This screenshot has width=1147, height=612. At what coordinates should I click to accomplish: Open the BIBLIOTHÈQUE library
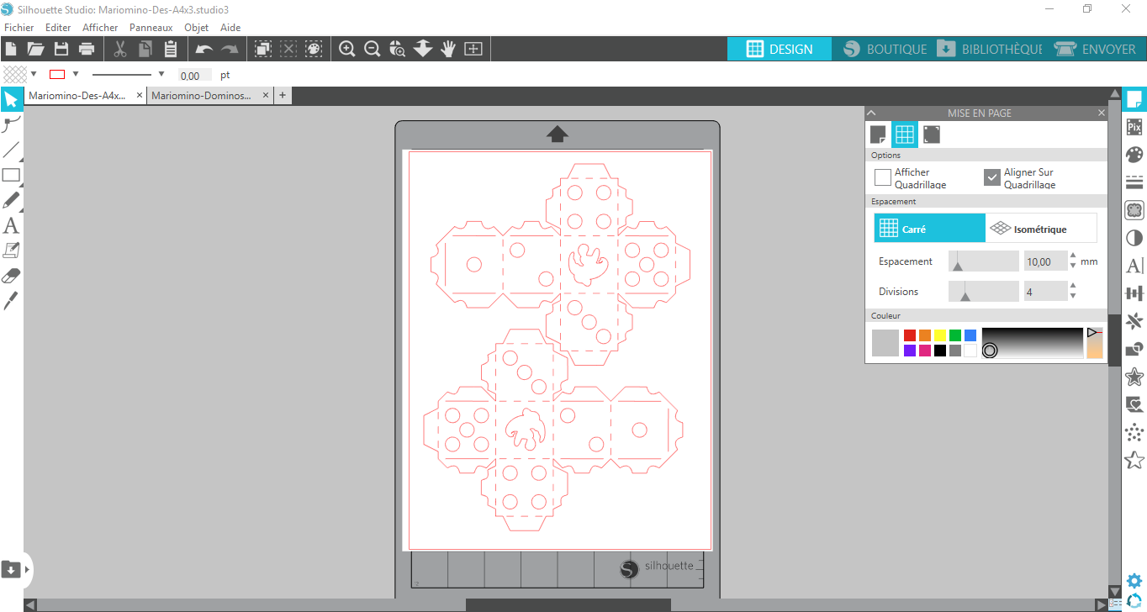click(989, 49)
